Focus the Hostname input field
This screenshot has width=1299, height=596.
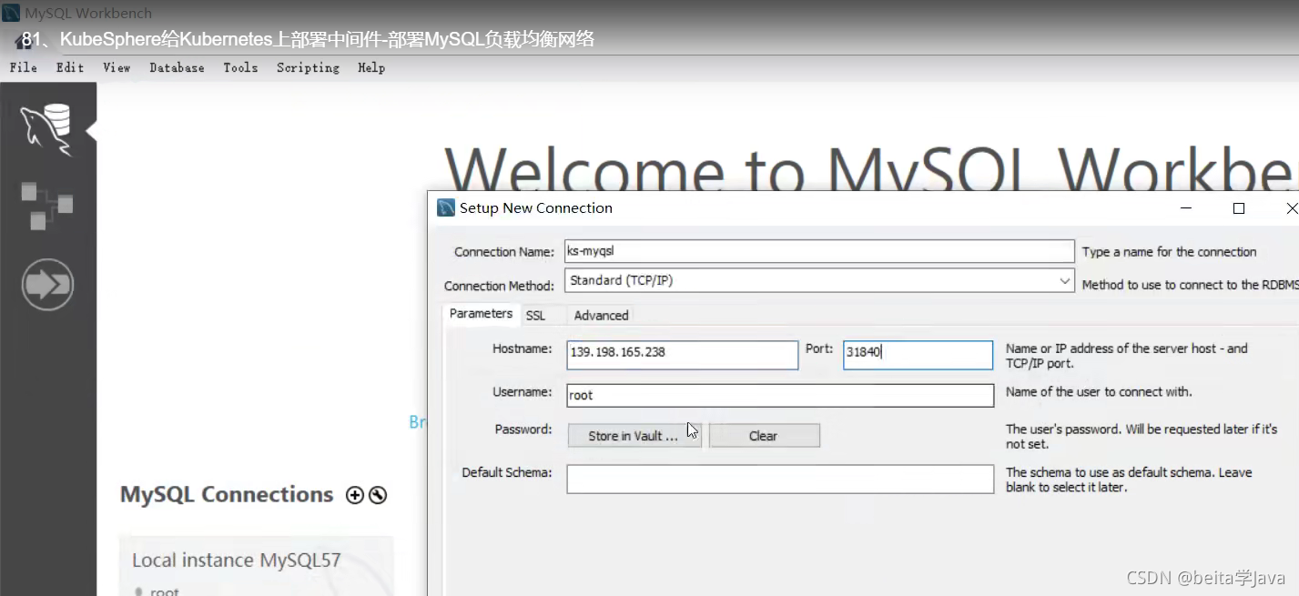click(682, 355)
